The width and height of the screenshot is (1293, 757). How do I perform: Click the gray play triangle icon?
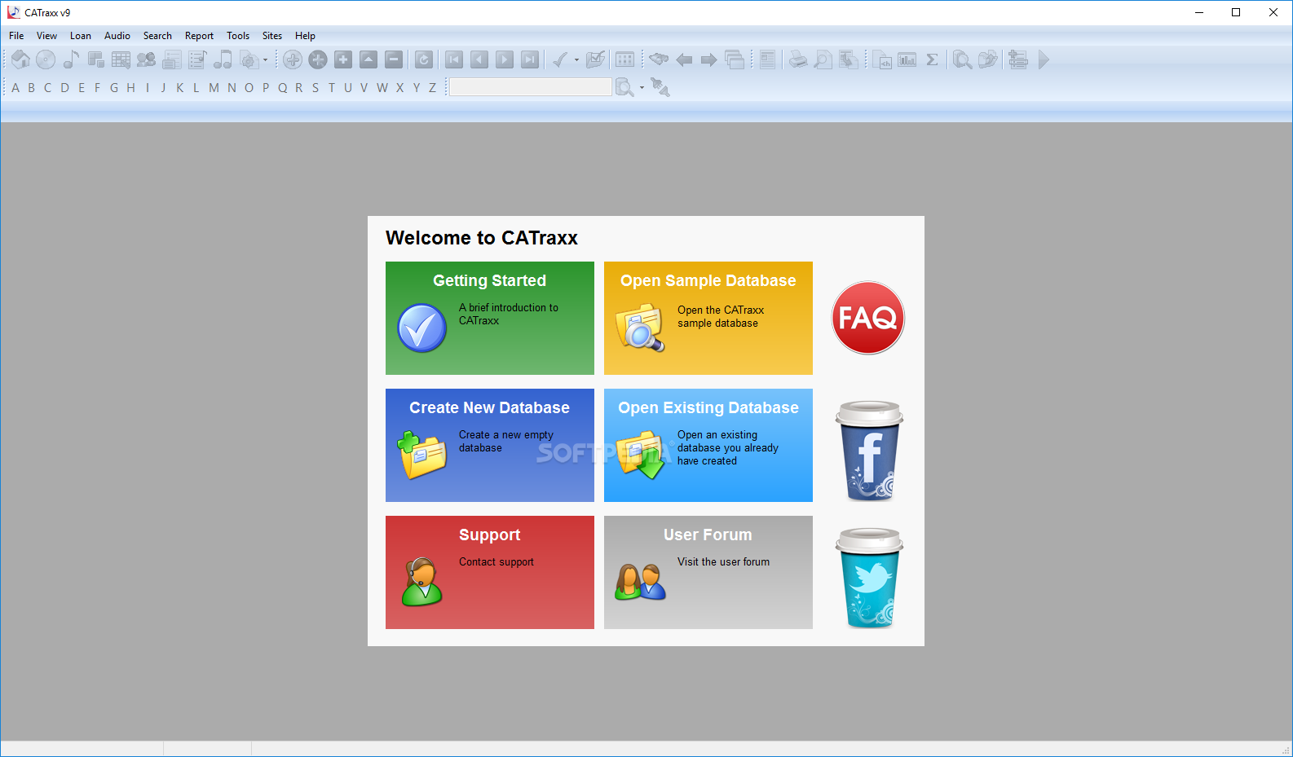coord(1044,59)
